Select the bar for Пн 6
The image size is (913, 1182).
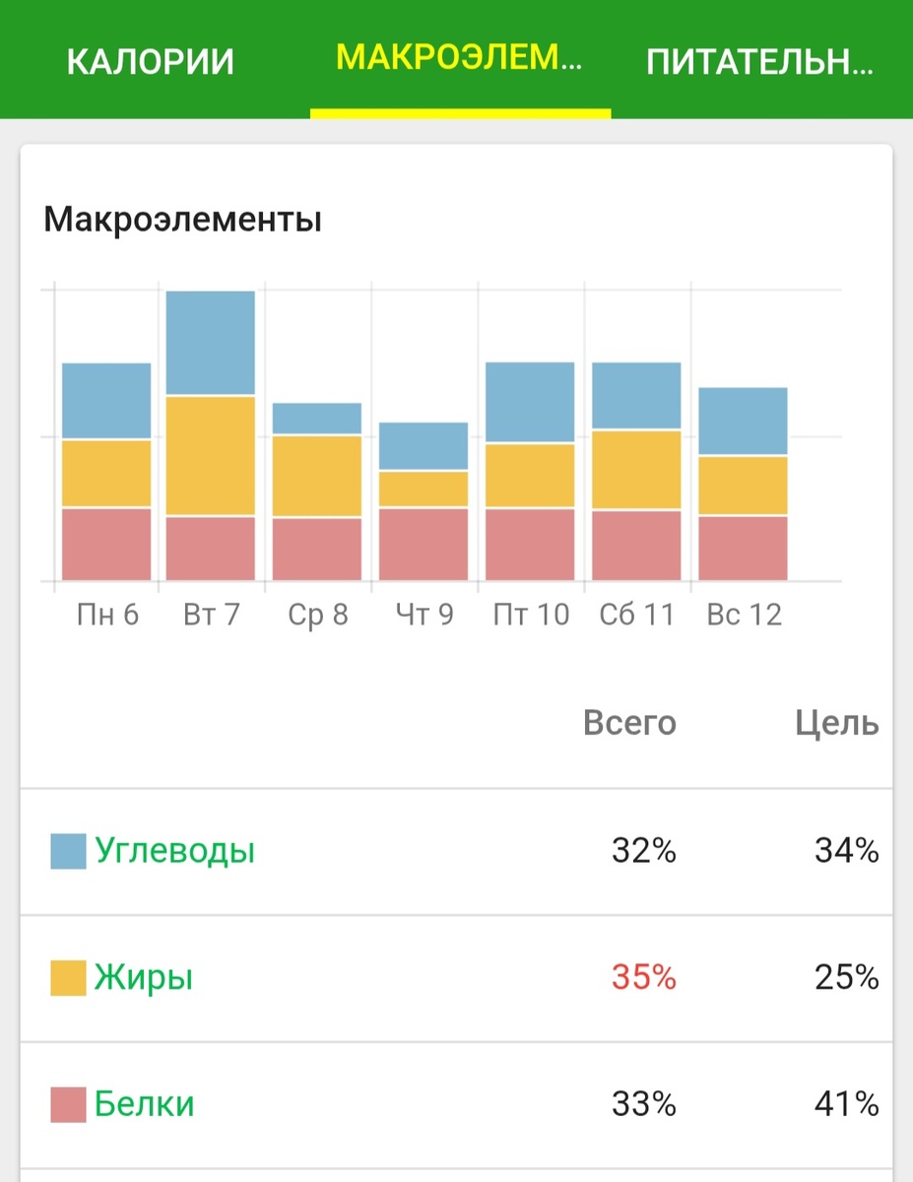click(105, 473)
